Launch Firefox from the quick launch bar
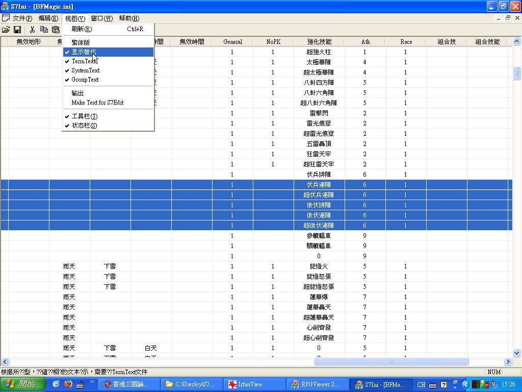Screen dimensions: 522x392 coord(68,384)
